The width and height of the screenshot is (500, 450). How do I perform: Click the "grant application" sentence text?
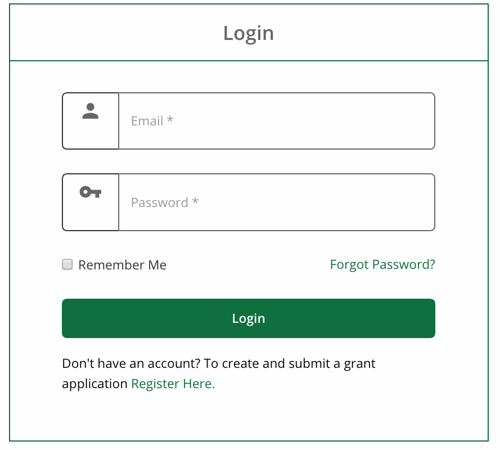click(x=219, y=373)
